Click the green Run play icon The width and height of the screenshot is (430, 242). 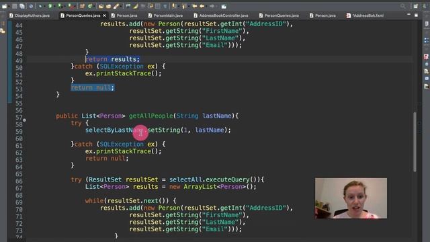click(x=50, y=6)
